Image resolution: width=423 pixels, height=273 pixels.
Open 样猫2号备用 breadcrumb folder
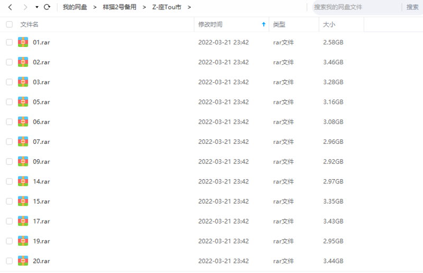119,7
